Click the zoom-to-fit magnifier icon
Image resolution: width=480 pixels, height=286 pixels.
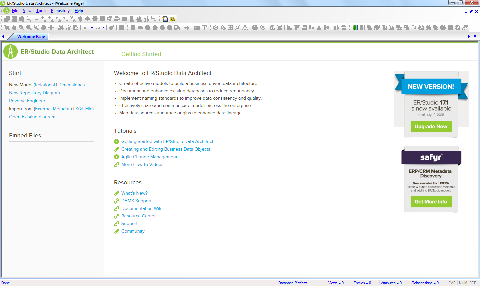(36, 28)
